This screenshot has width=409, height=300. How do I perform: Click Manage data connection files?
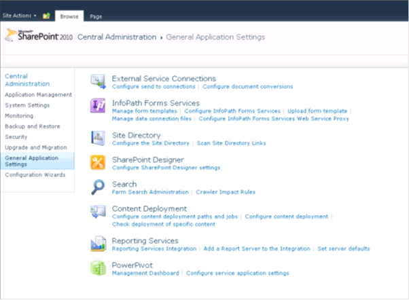click(152, 119)
